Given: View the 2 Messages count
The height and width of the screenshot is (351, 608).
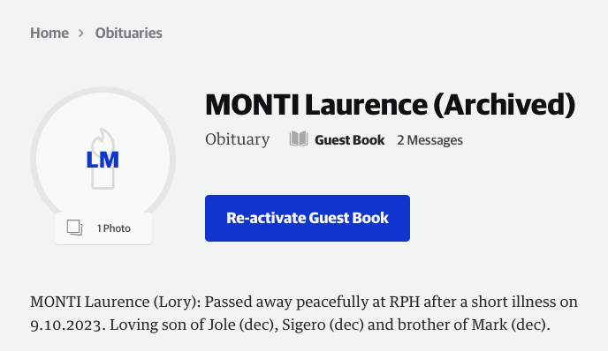Looking at the screenshot, I should pyautogui.click(x=429, y=140).
